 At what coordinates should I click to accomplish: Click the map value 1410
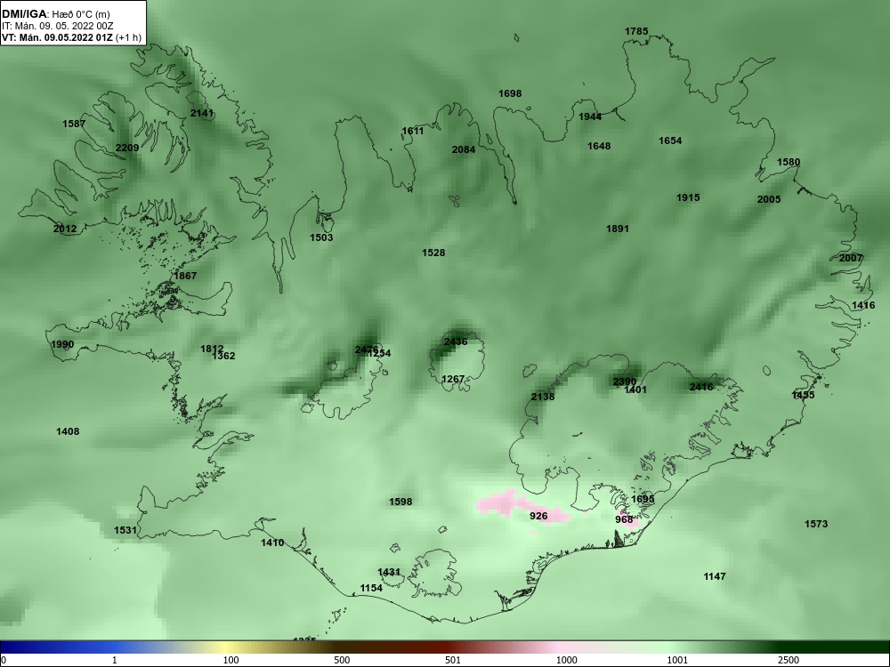(x=272, y=542)
